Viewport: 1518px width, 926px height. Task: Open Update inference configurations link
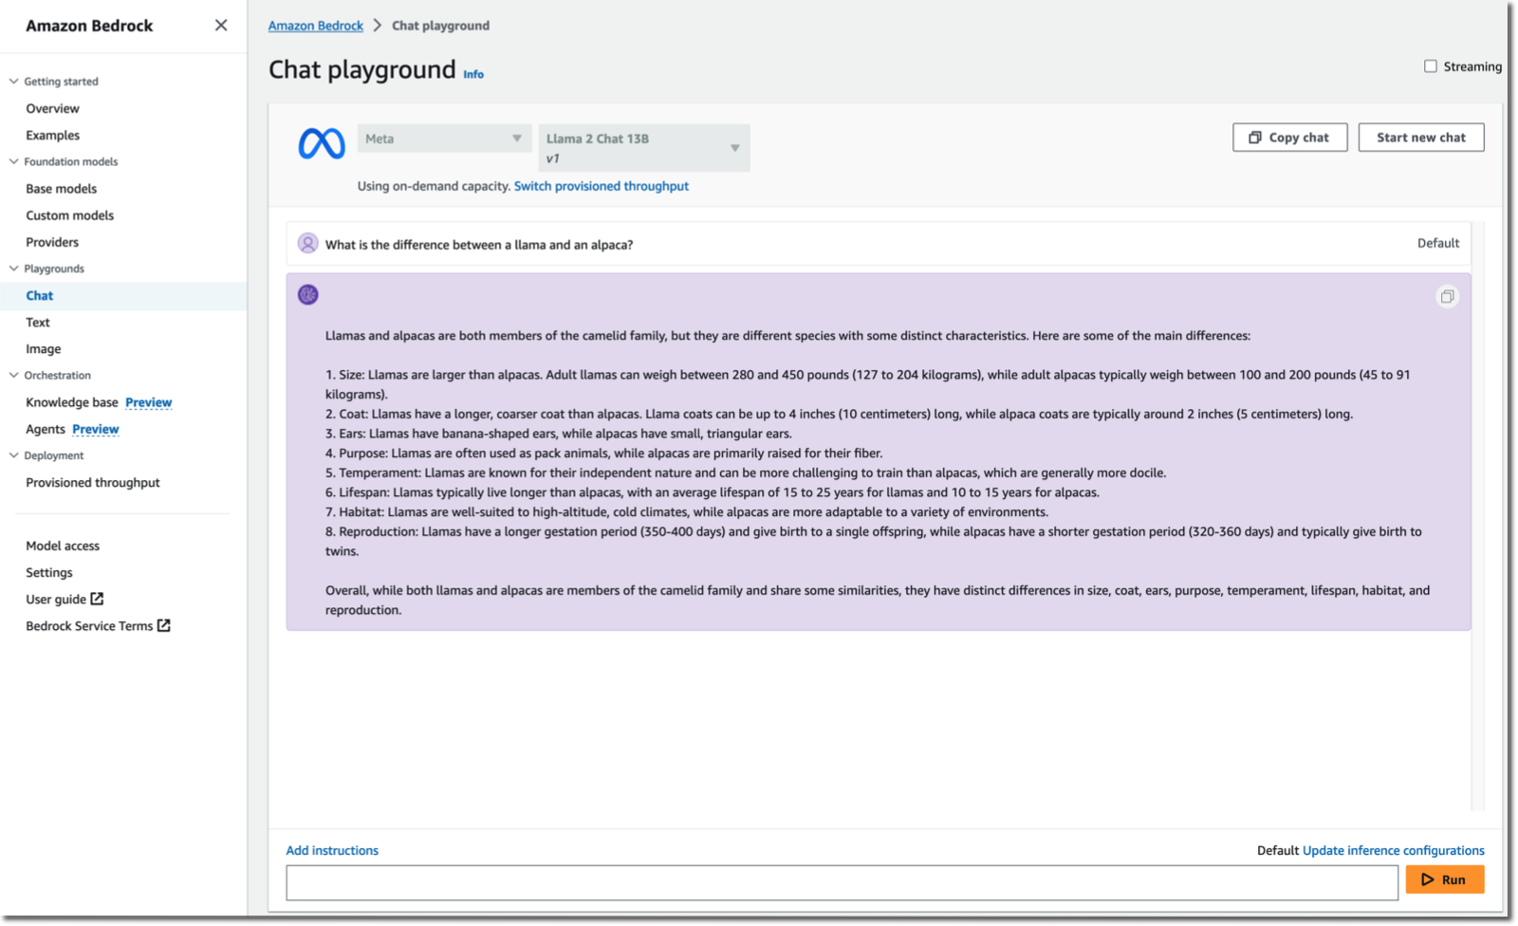click(1394, 850)
